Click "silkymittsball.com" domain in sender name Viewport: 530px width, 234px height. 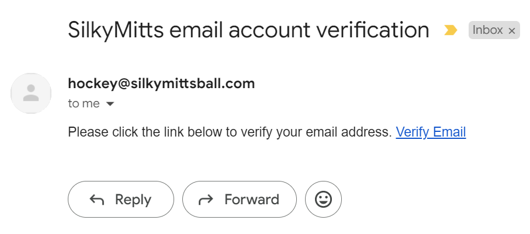(193, 83)
